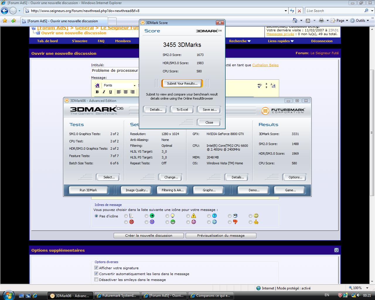Viewport: 375px width, 300px height.
Task: Open the Cuthalion Beleg profile link
Action: tap(265, 65)
